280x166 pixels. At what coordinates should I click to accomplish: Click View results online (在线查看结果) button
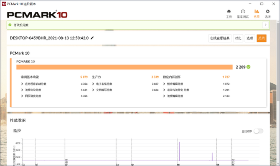click(x=220, y=38)
